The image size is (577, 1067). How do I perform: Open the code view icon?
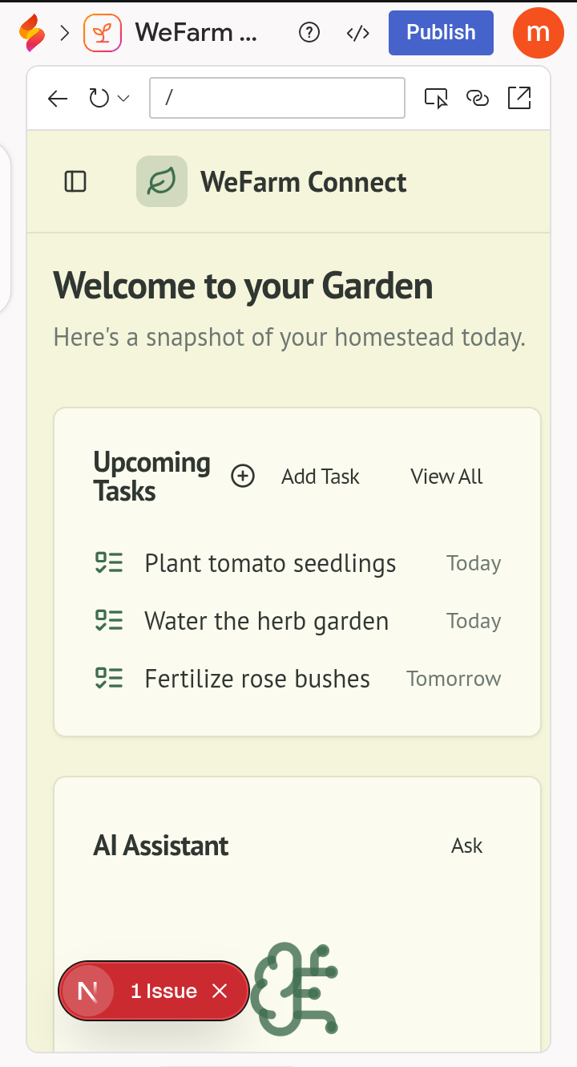[x=357, y=33]
